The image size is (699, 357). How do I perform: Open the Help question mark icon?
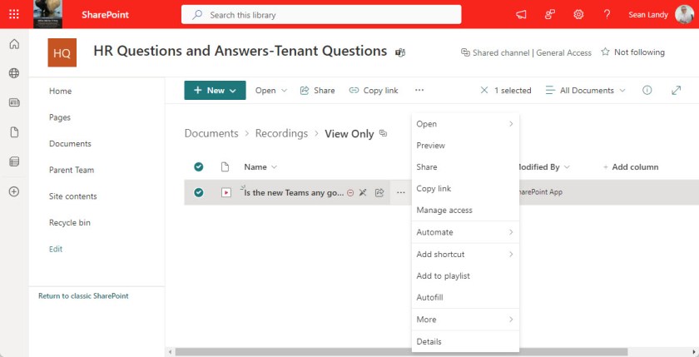pos(607,15)
